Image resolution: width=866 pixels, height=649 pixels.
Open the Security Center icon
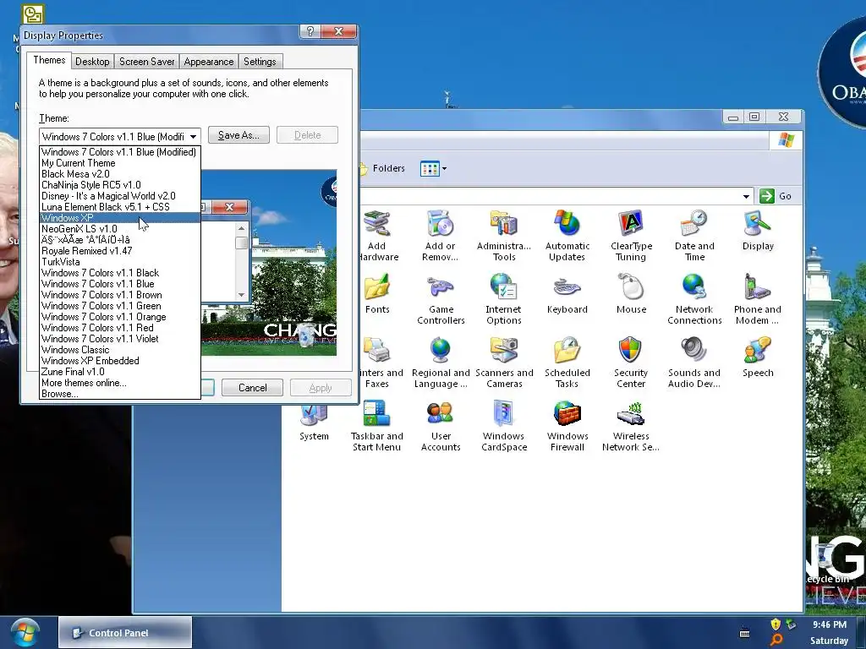click(631, 363)
